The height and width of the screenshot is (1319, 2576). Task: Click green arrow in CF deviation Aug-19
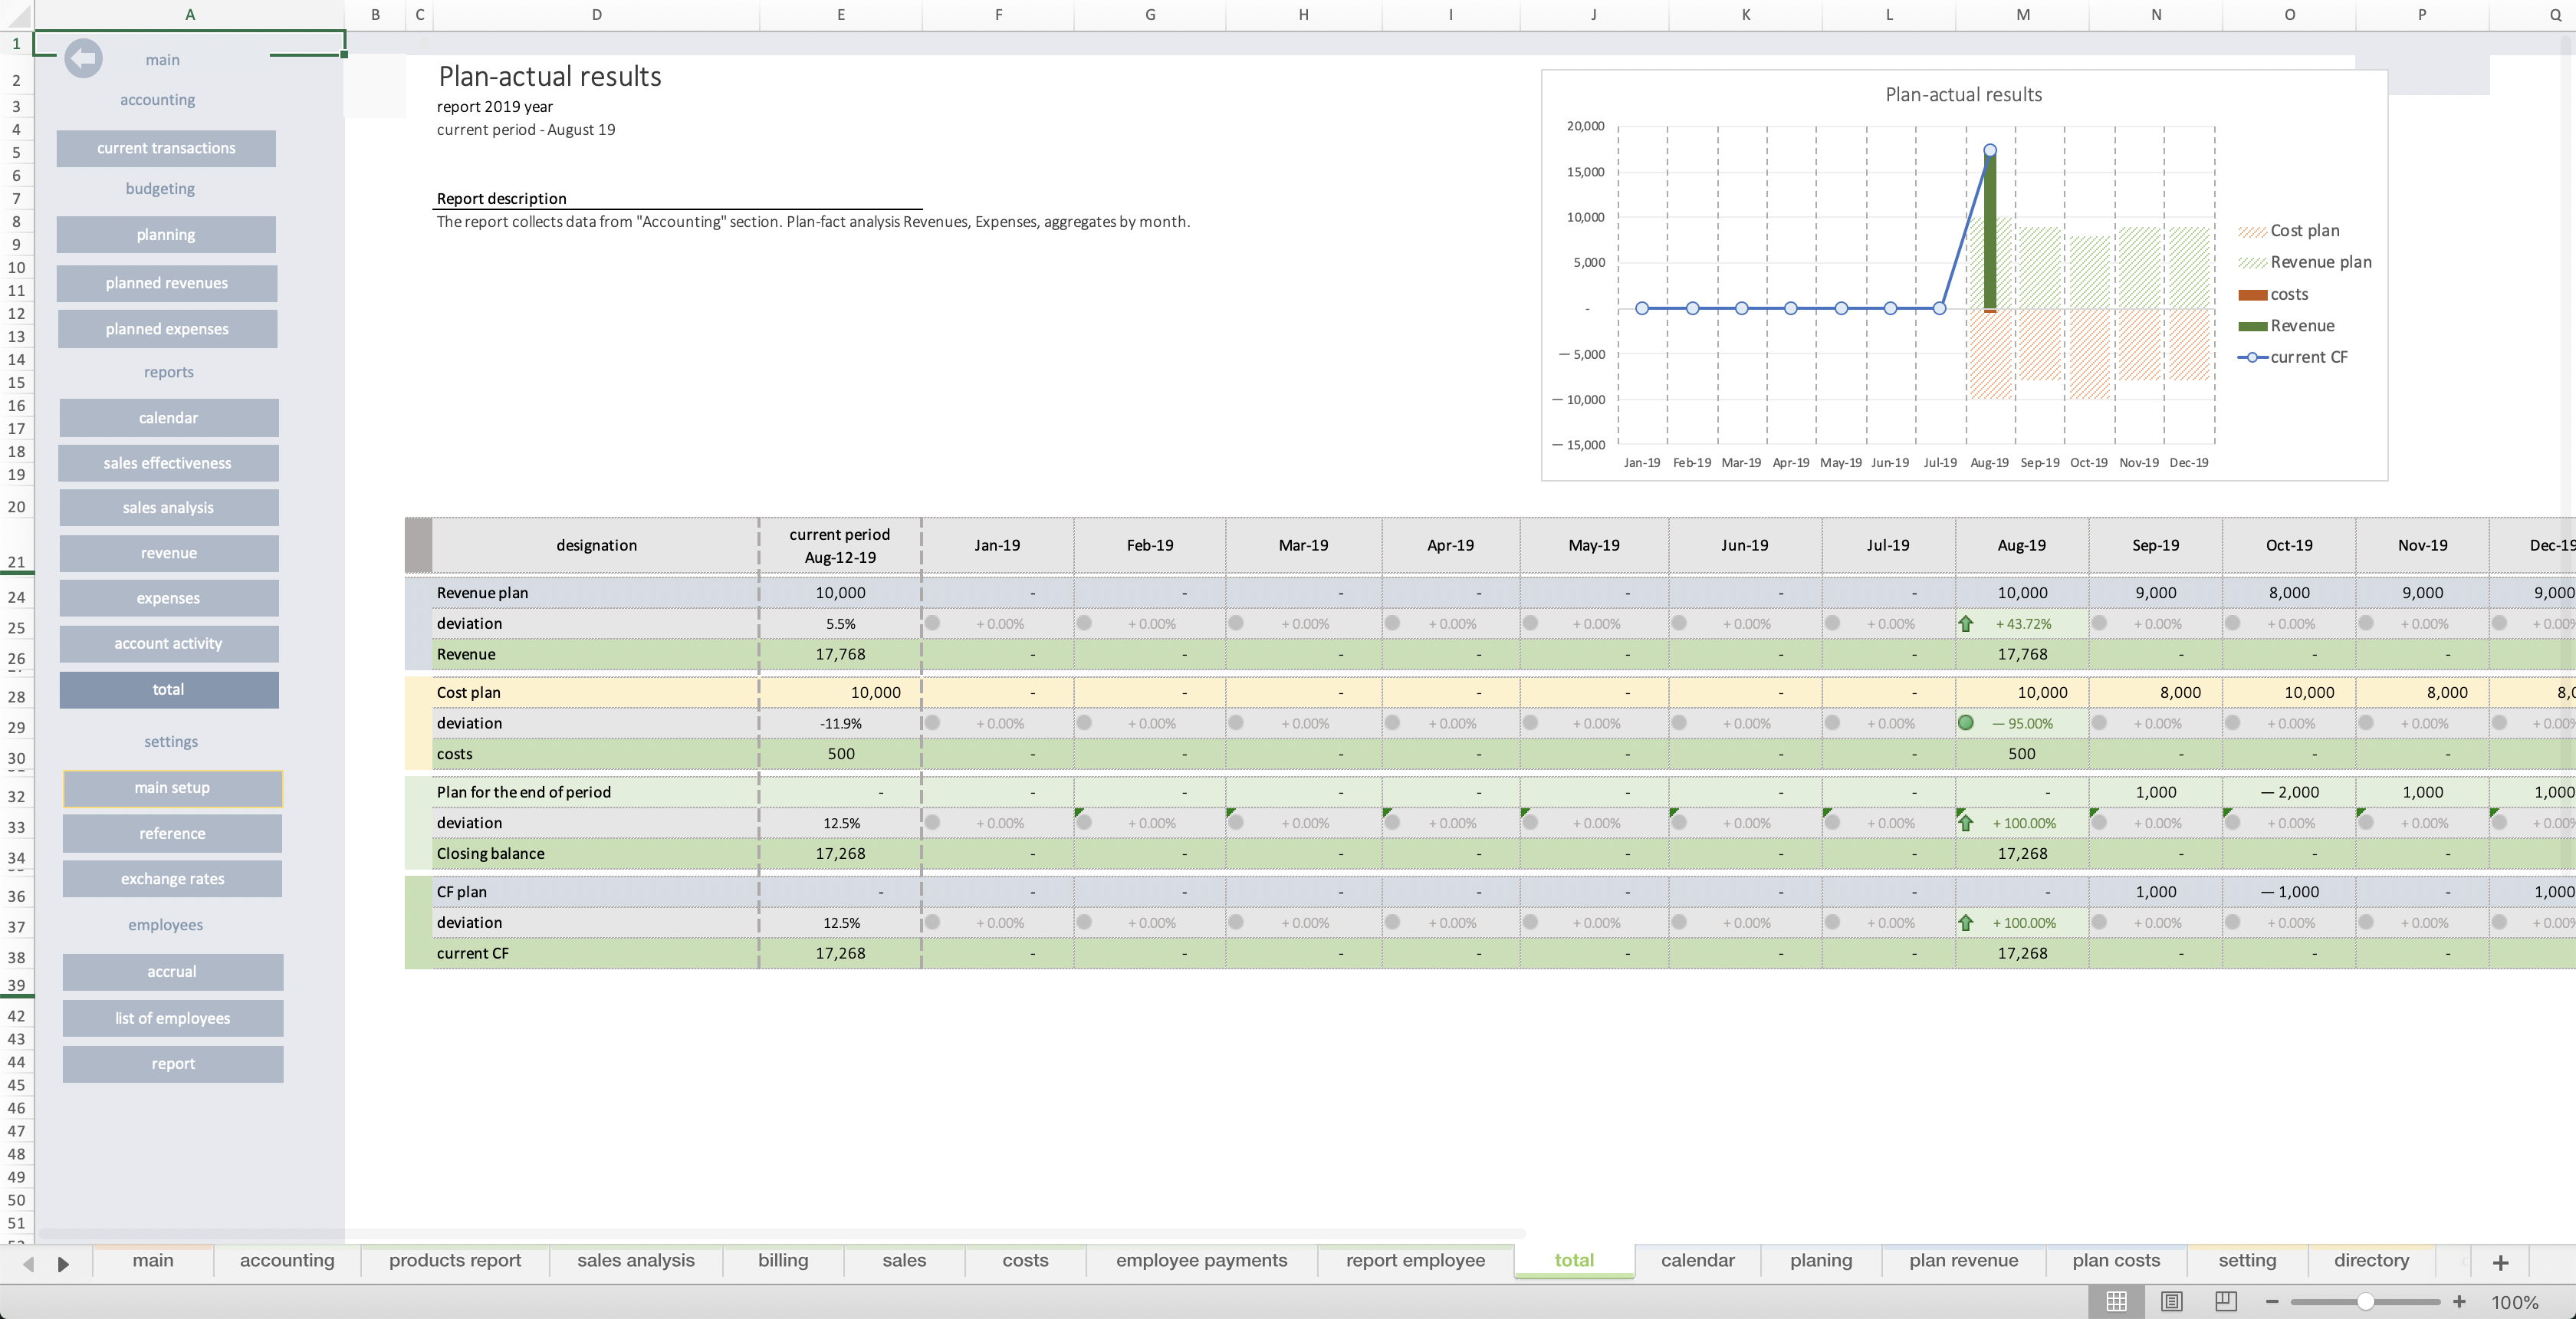[1965, 922]
